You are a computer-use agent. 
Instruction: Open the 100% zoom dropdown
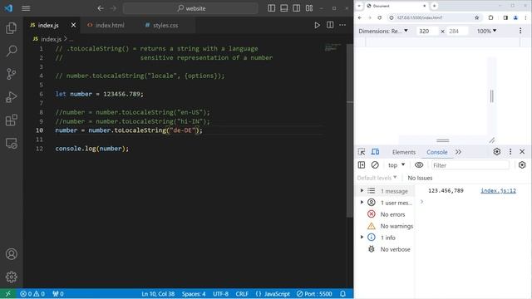click(486, 31)
